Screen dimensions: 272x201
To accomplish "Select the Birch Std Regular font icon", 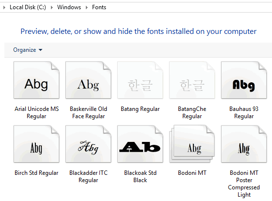I will coord(36,144).
